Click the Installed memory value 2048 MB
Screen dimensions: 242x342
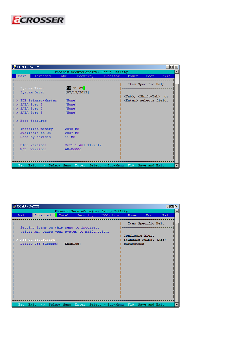(72, 129)
